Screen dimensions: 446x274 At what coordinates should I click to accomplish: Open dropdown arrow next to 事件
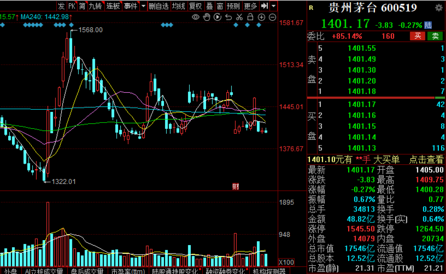(x=143, y=6)
